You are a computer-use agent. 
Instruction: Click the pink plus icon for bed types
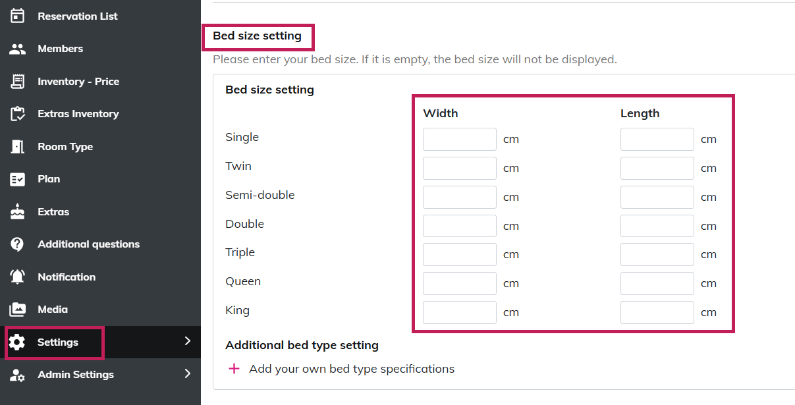(234, 369)
